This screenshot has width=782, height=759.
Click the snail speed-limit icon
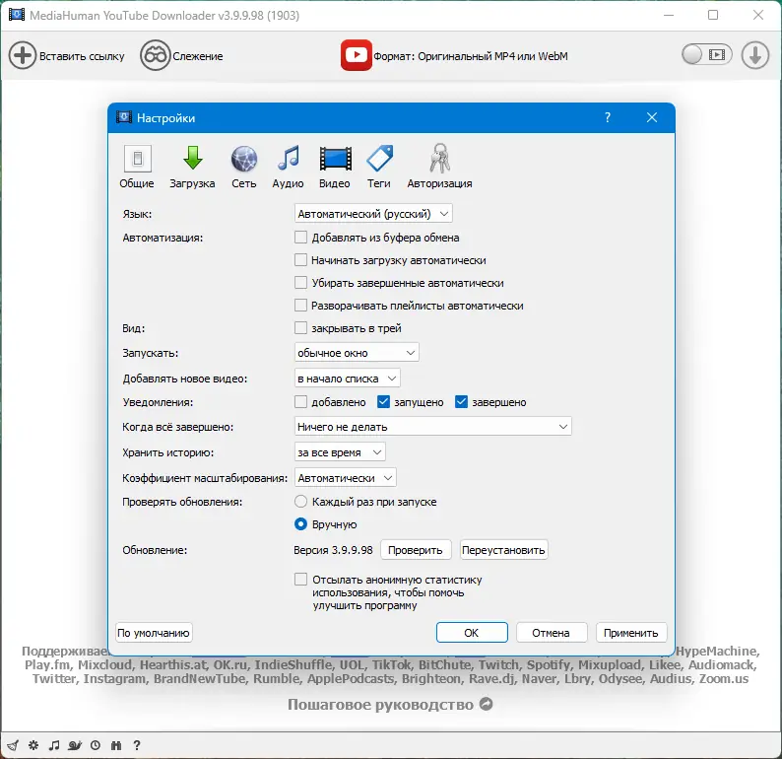(x=75, y=745)
